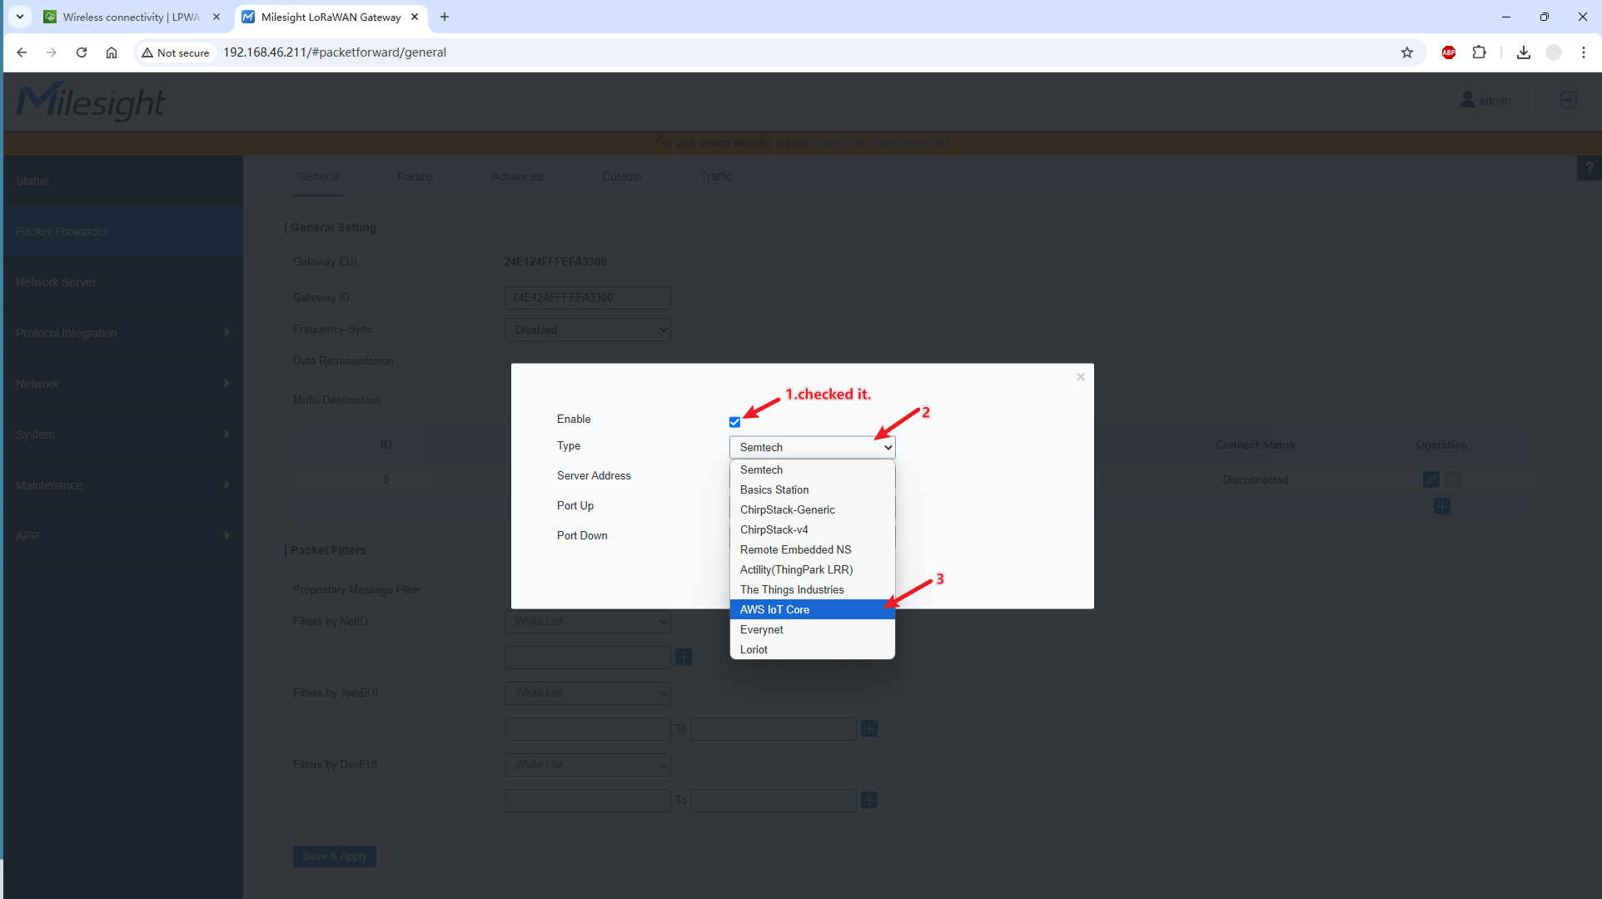
Task: Select Basics Station type
Action: (774, 490)
